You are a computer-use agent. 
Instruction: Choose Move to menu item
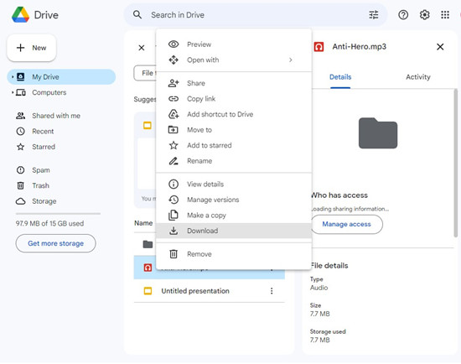tap(234, 130)
